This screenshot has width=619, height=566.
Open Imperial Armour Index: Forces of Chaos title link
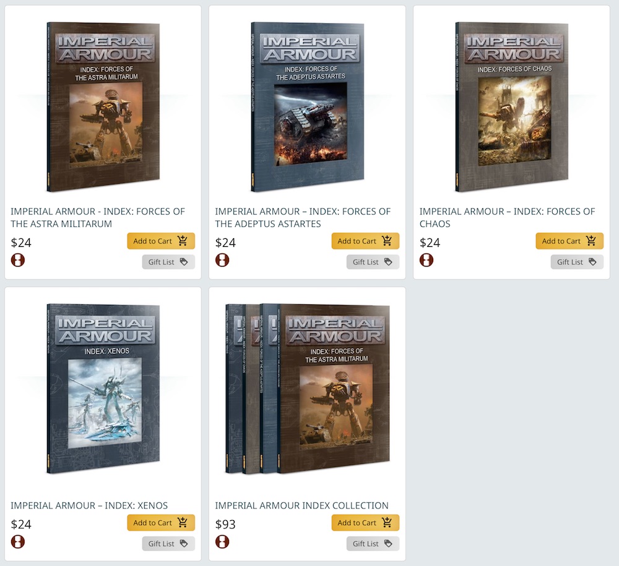(x=507, y=217)
